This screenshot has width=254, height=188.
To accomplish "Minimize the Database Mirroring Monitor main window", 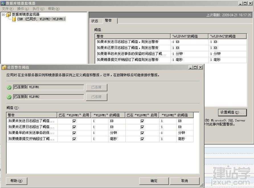I will tap(240, 3).
